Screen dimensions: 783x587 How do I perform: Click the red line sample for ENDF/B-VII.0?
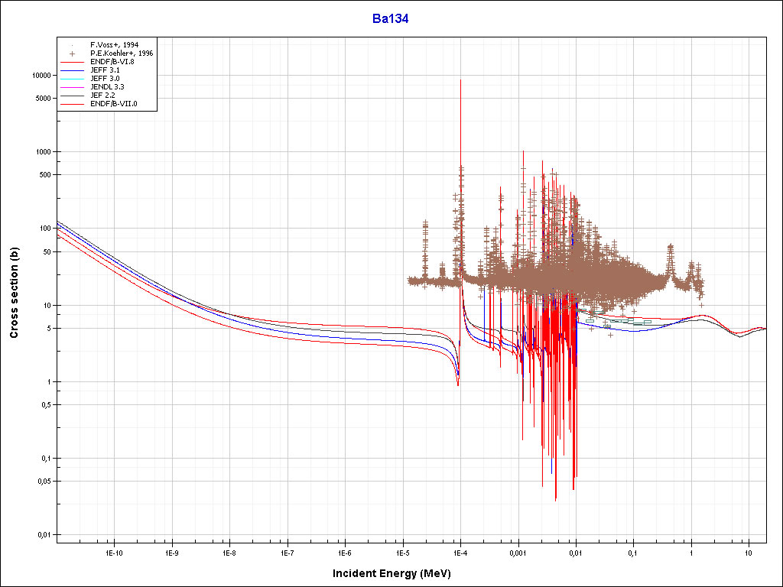point(73,103)
